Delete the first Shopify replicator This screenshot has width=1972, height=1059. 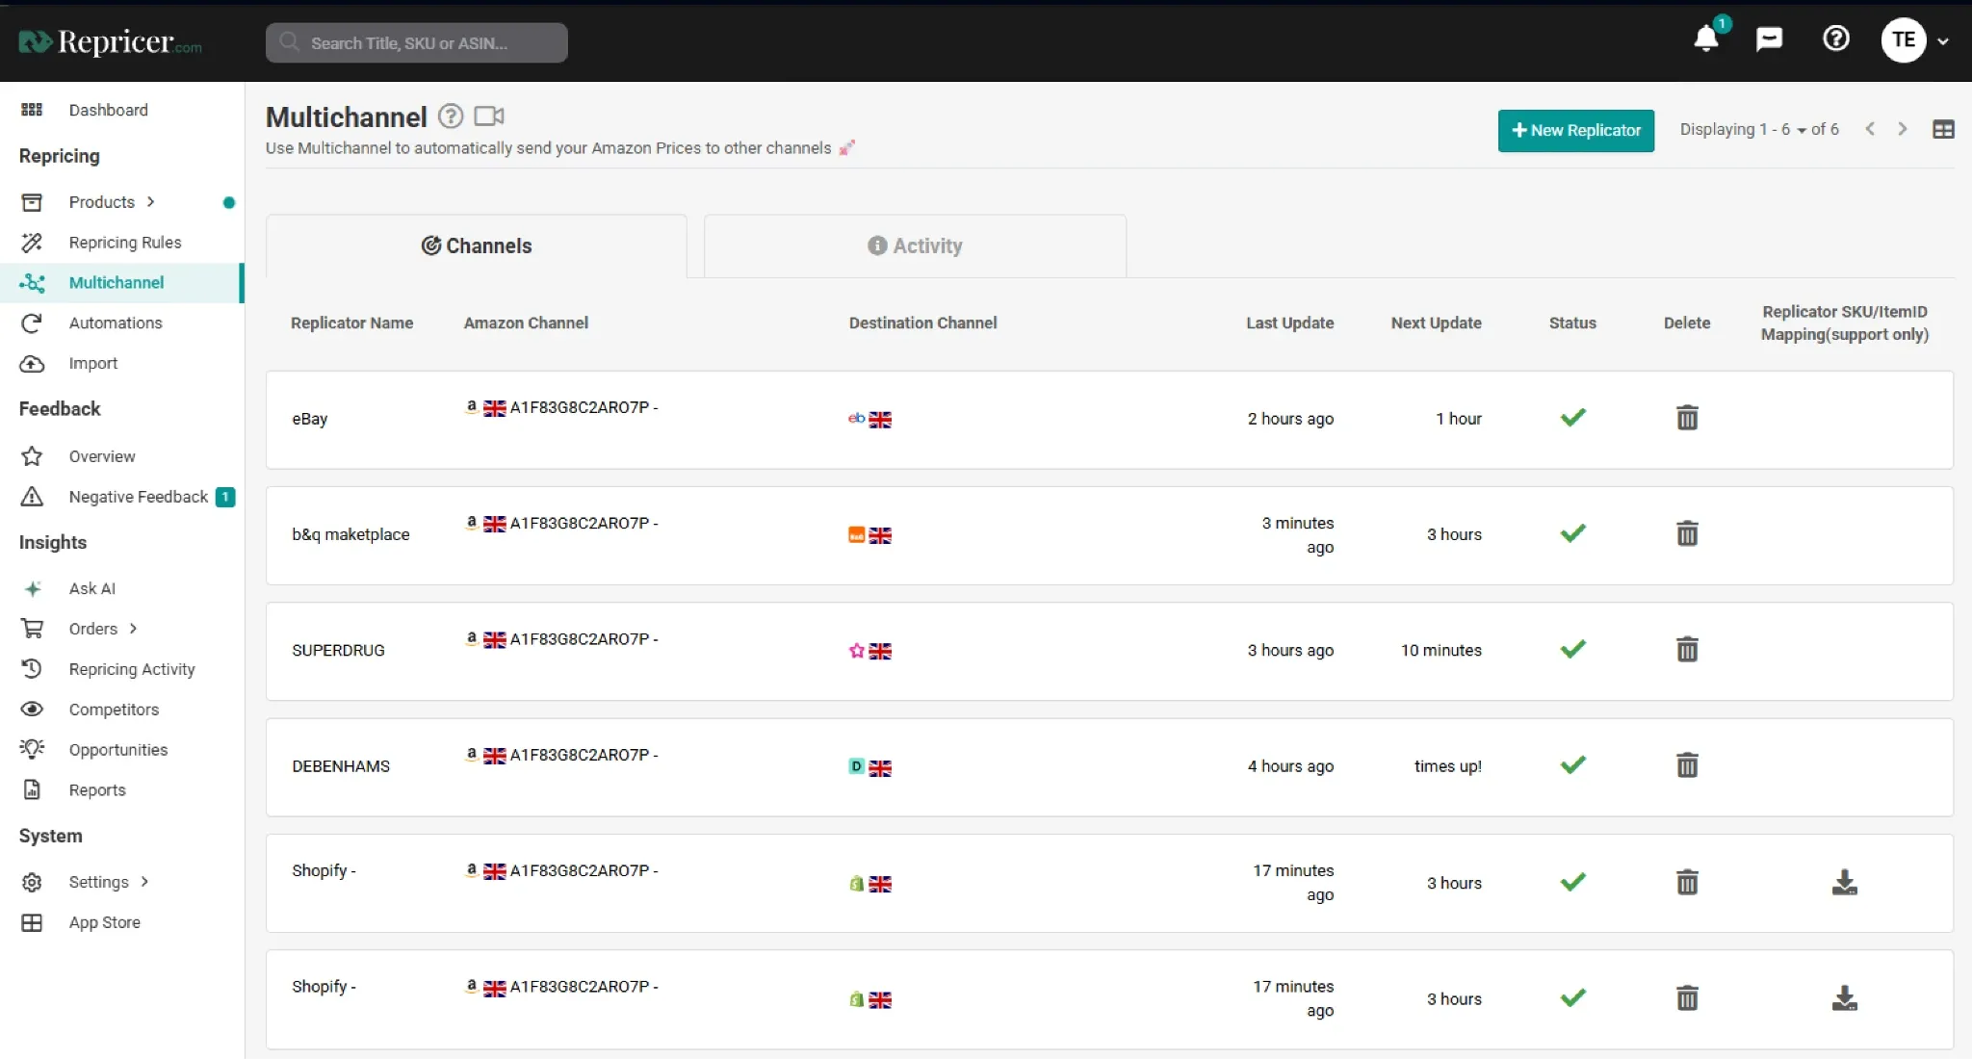point(1687,882)
